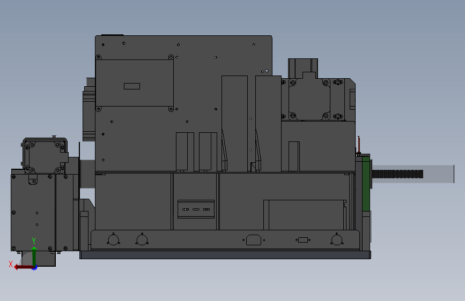This screenshot has width=465, height=301.
Task: Select the threaded lead screw shaft on the right
Action: click(397, 174)
